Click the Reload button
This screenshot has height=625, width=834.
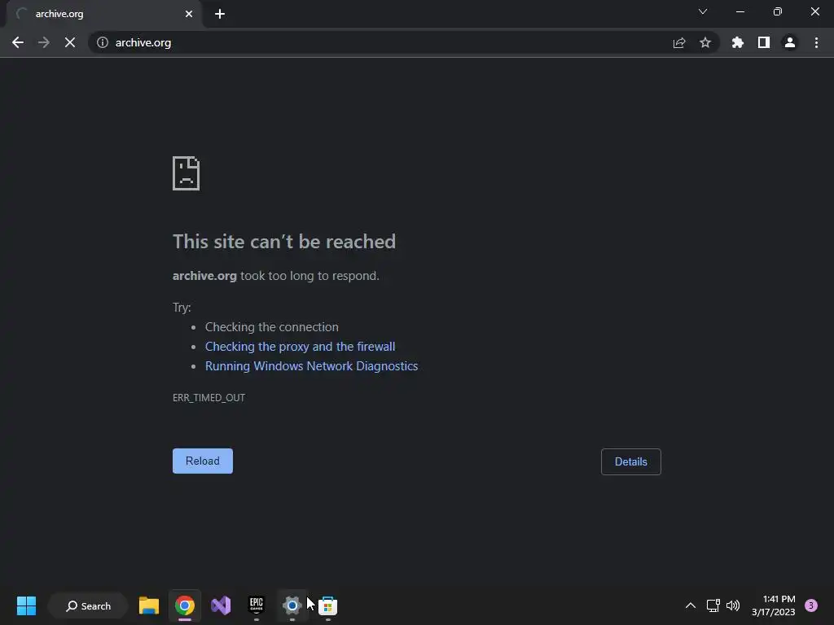203,461
